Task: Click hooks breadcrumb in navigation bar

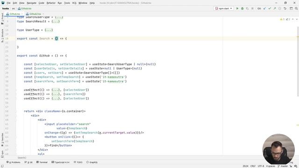Action: 6,8
